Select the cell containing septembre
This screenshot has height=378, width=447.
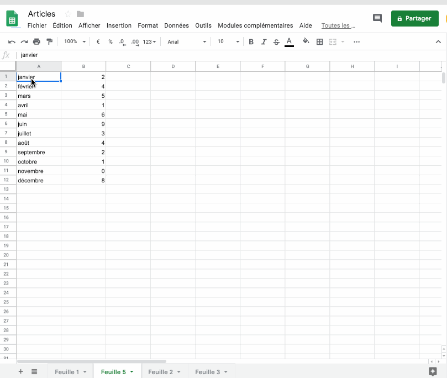[x=39, y=152]
